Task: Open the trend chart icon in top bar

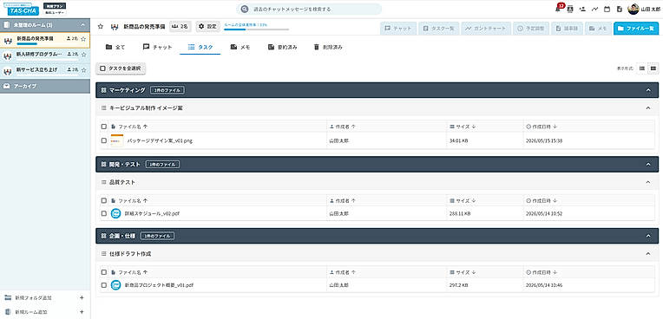Action: pyautogui.click(x=594, y=9)
